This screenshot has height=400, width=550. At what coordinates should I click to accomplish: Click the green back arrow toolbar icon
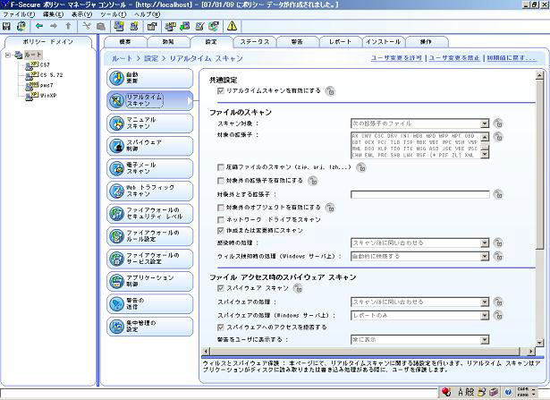[x=39, y=26]
